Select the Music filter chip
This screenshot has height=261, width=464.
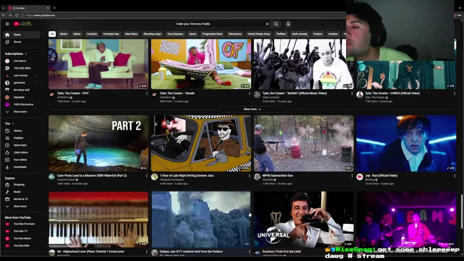pyautogui.click(x=63, y=34)
